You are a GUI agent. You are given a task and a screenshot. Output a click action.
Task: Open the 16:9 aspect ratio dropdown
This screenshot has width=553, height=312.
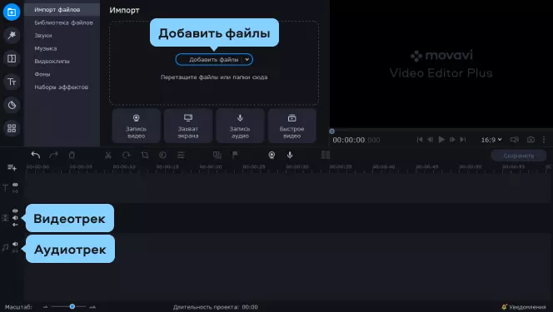[x=491, y=140]
